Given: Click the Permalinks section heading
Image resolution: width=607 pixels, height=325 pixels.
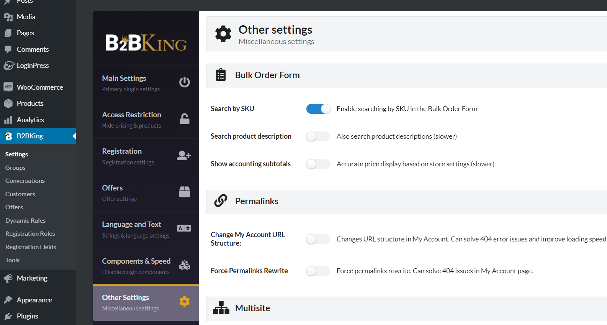Looking at the screenshot, I should tap(257, 201).
